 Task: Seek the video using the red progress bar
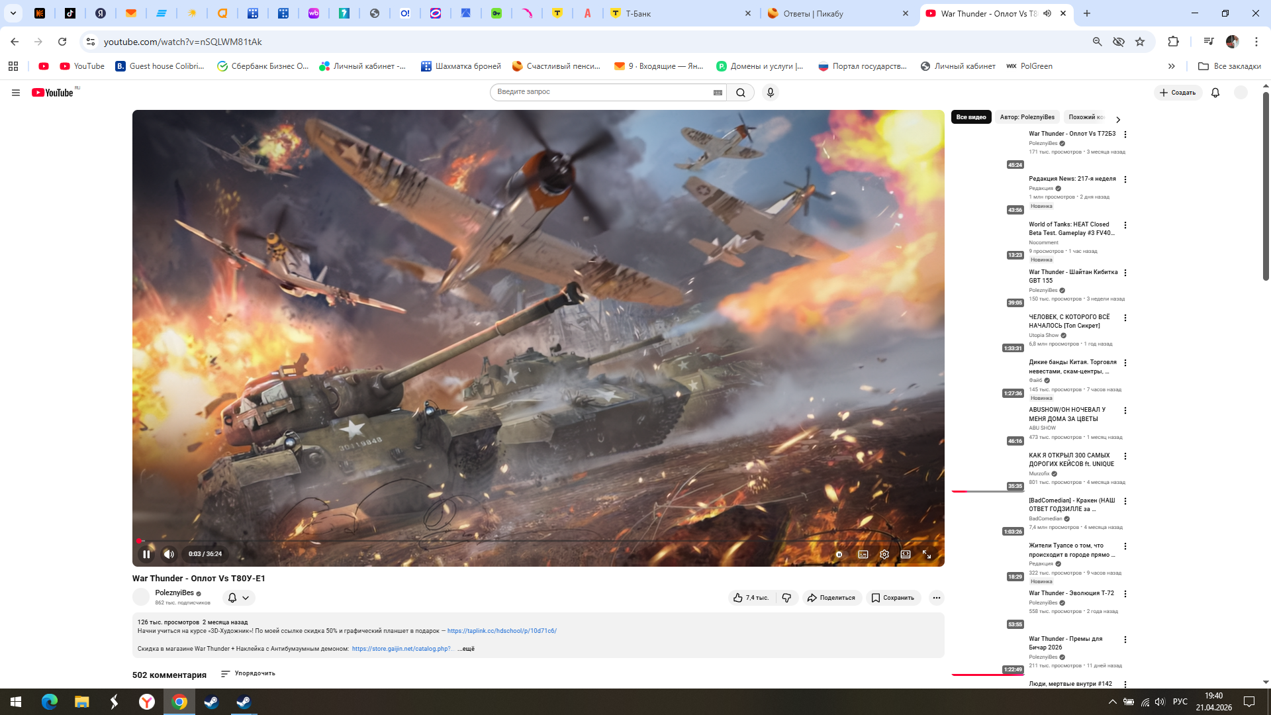pos(538,541)
